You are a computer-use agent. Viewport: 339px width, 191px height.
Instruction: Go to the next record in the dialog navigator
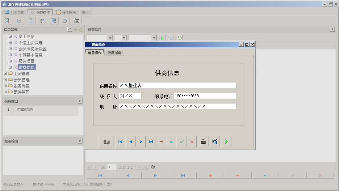click(141, 142)
